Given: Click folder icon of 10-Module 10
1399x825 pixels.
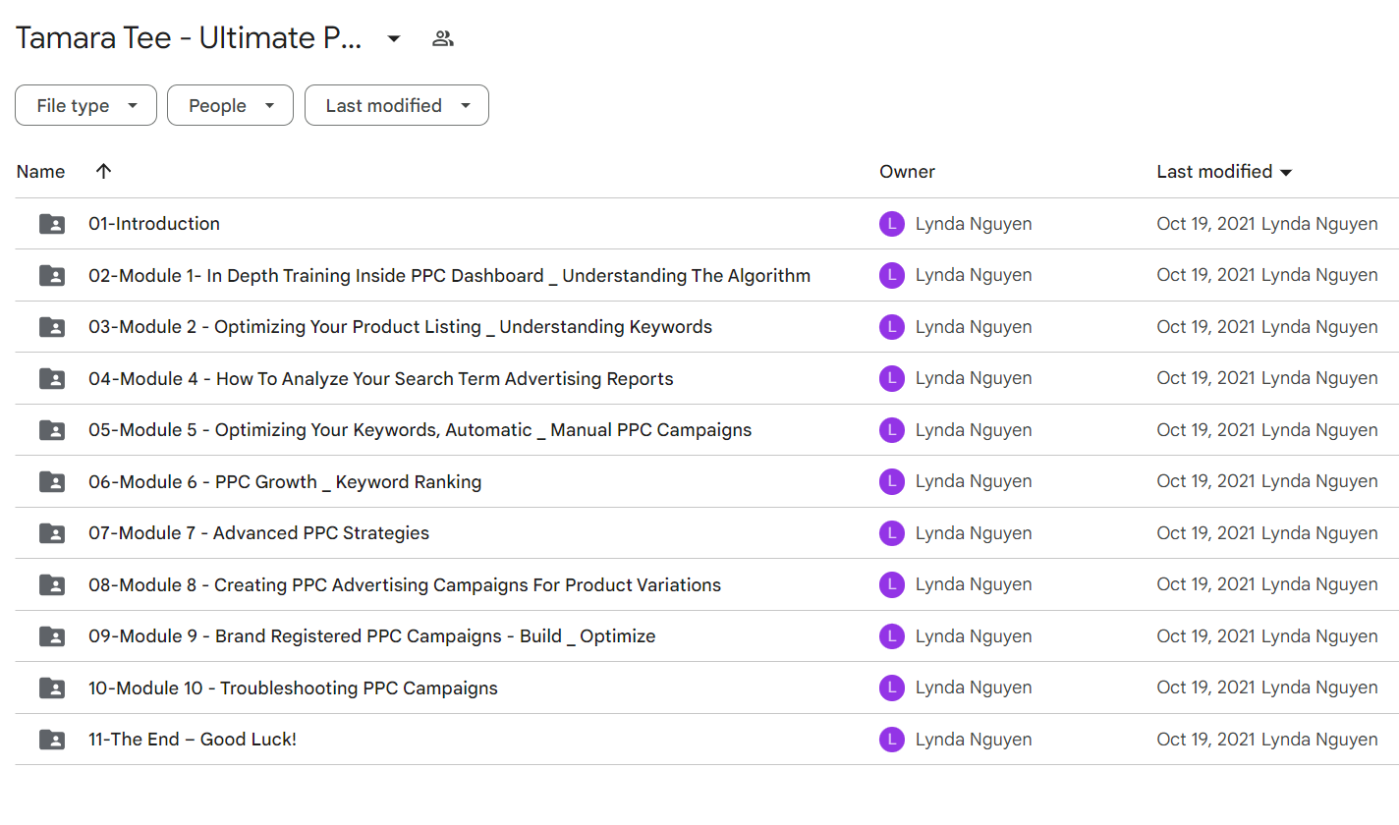Looking at the screenshot, I should (x=52, y=687).
